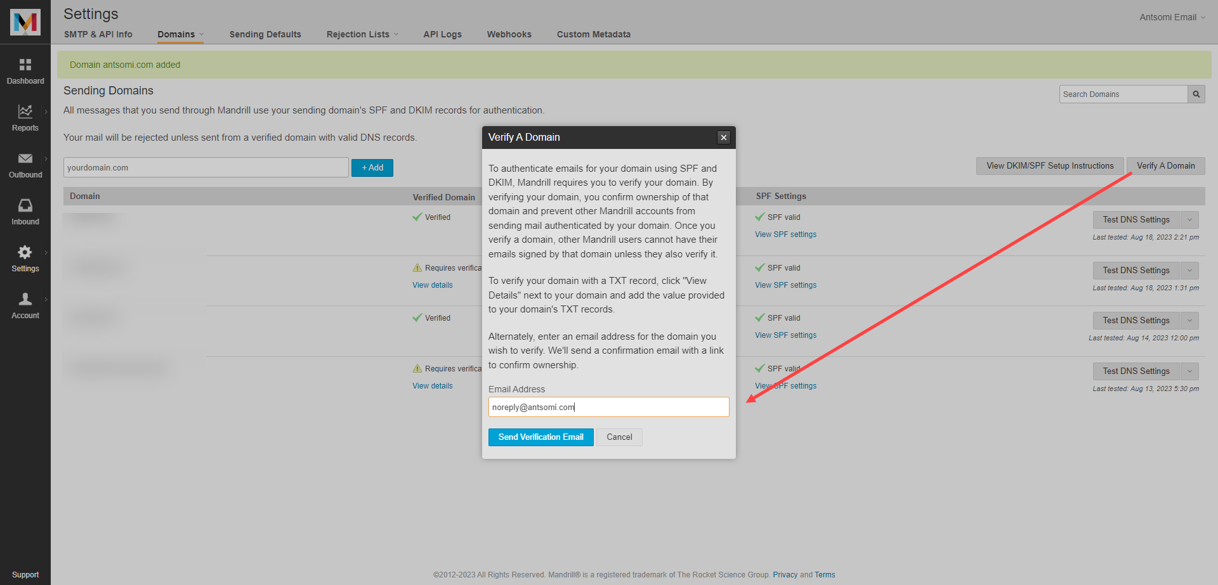Switch to Sending Defaults tab

point(265,34)
